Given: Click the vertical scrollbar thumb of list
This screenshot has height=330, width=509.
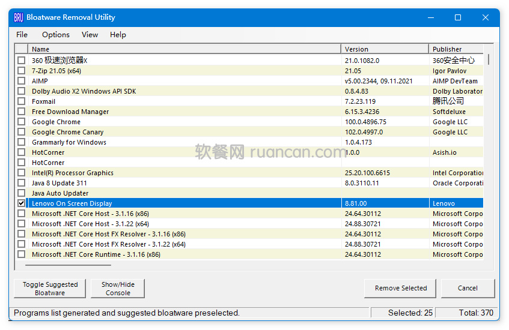Looking at the screenshot, I should [x=489, y=59].
